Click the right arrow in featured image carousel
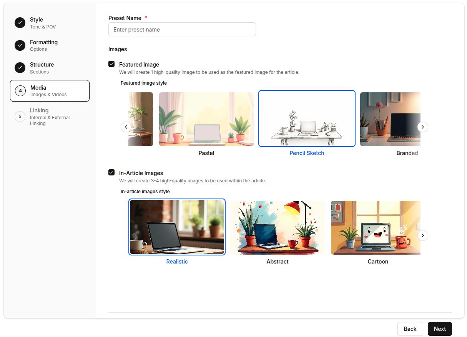 coord(422,127)
